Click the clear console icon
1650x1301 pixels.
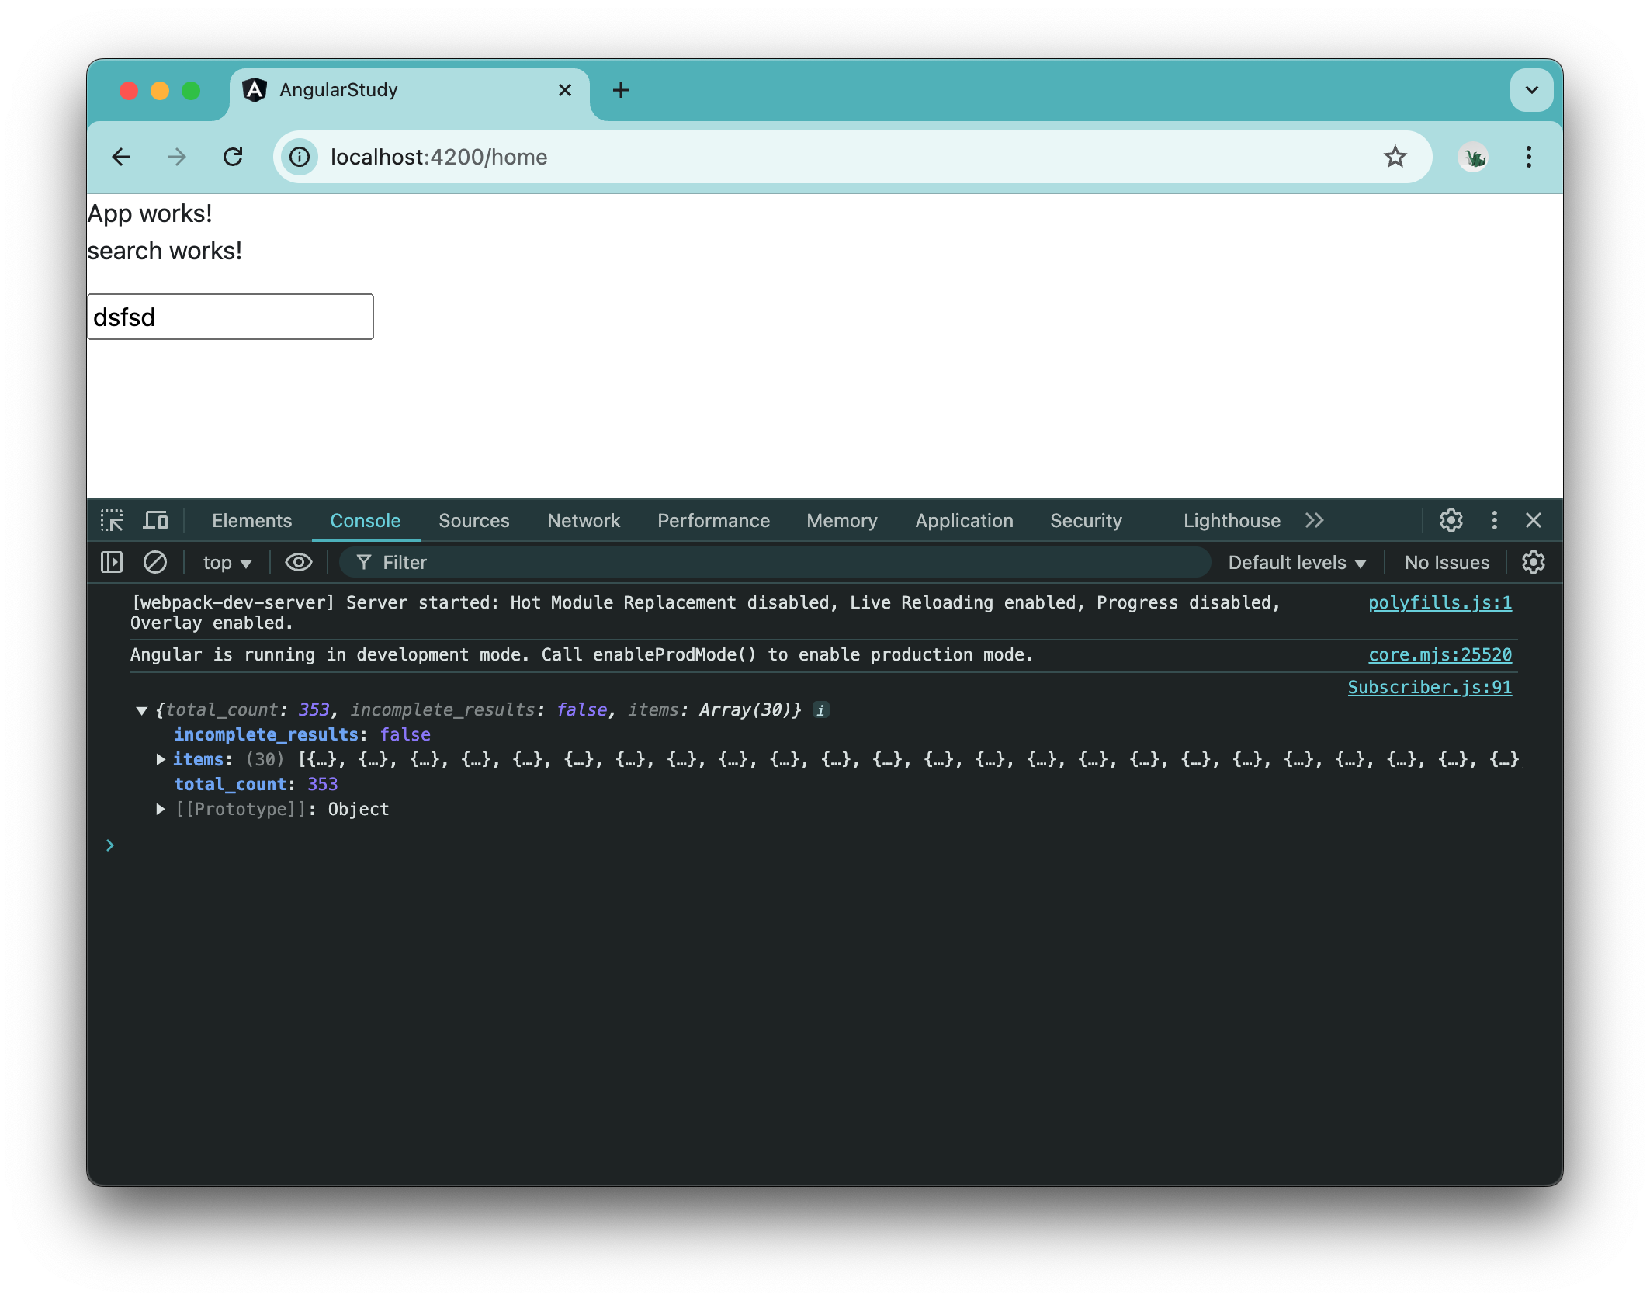[x=155, y=562]
